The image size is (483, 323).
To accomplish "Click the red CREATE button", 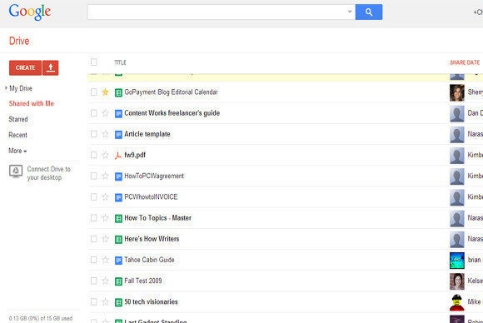I will (25, 67).
